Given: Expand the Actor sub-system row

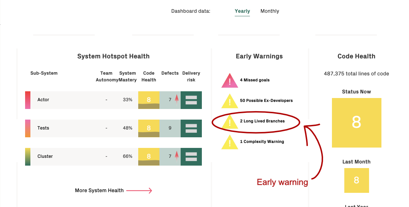Looking at the screenshot, I should (43, 100).
